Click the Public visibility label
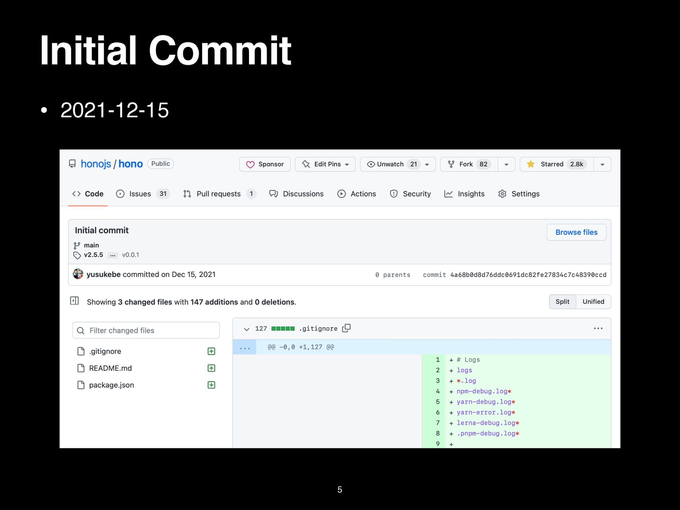 click(160, 164)
